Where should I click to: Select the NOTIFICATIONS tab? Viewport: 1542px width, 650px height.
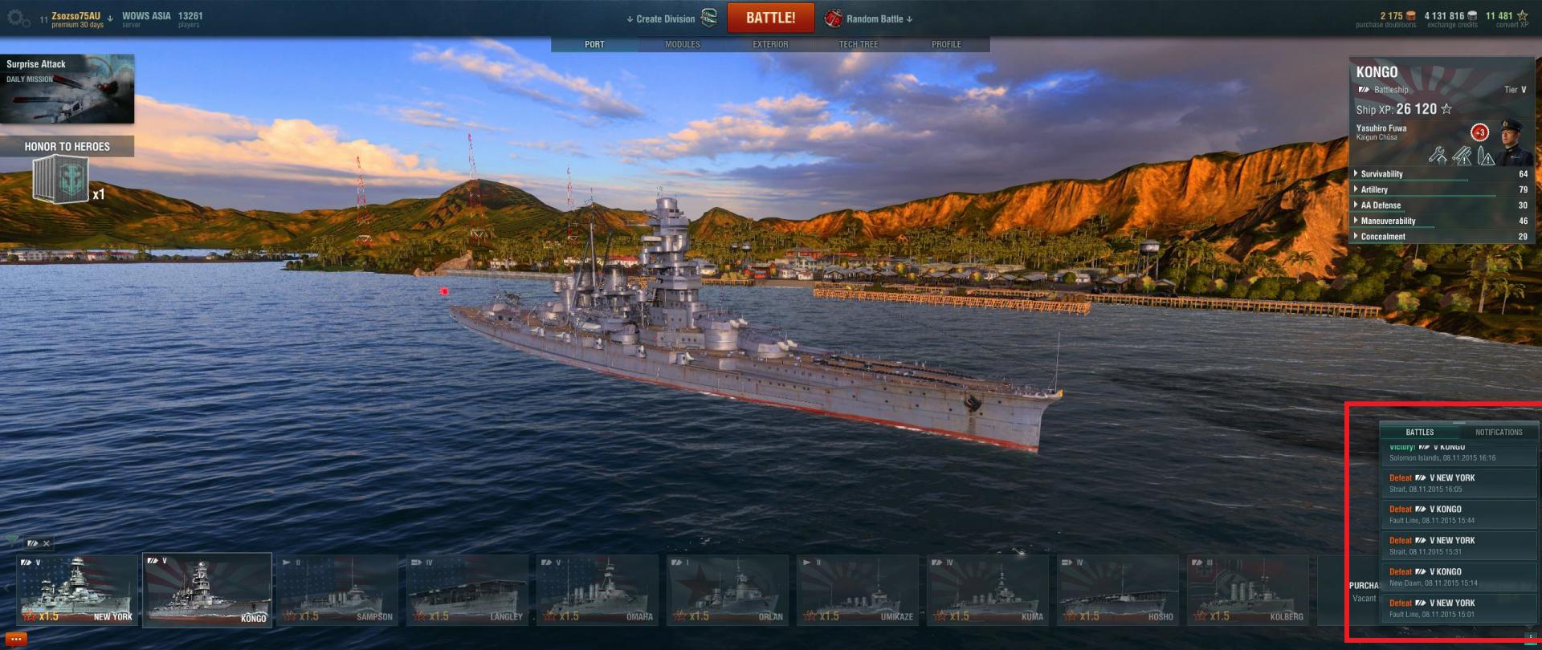pyautogui.click(x=1498, y=432)
